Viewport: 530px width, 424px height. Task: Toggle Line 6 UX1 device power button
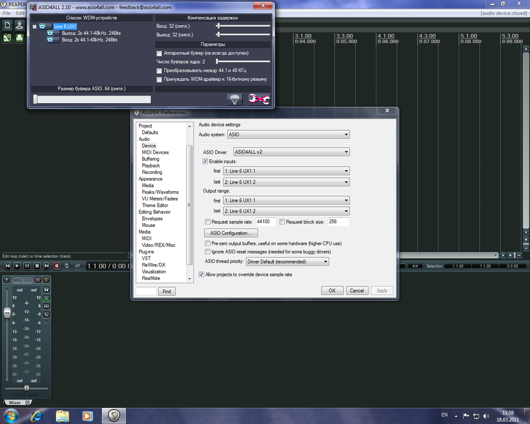point(42,26)
